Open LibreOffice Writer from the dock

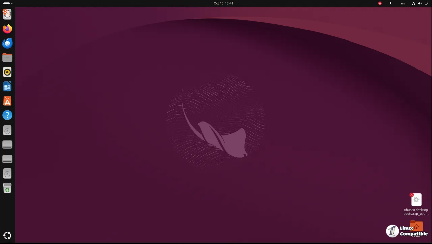7,86
